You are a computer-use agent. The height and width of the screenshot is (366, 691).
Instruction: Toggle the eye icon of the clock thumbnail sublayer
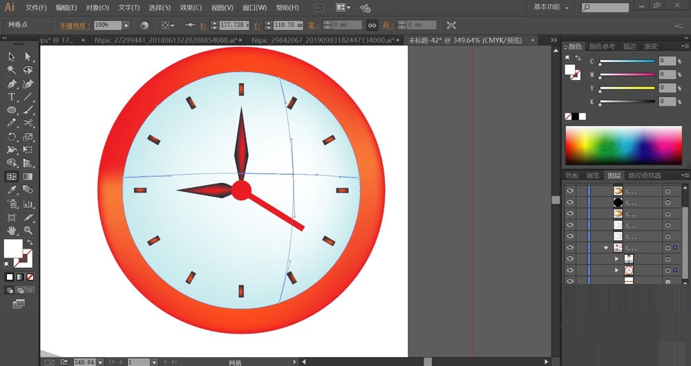point(570,270)
